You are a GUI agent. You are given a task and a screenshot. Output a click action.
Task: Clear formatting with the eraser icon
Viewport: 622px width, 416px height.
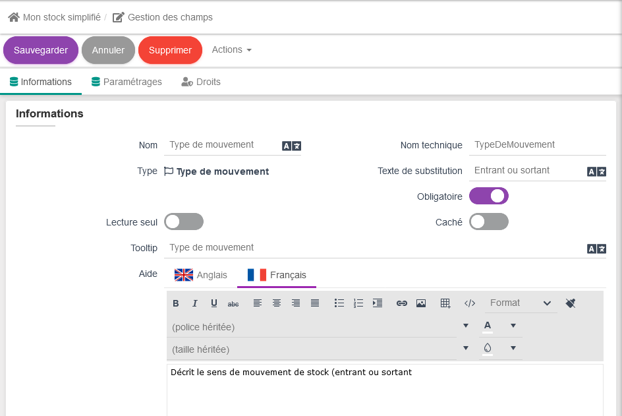[571, 303]
